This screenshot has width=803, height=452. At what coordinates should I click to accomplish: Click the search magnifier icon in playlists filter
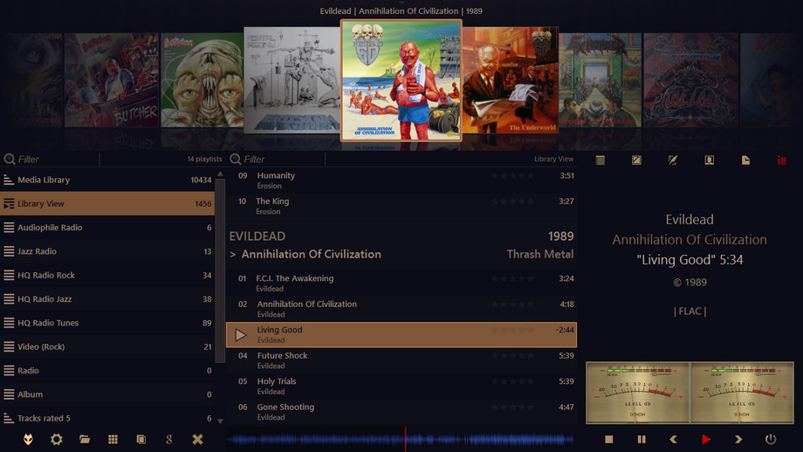pos(10,159)
